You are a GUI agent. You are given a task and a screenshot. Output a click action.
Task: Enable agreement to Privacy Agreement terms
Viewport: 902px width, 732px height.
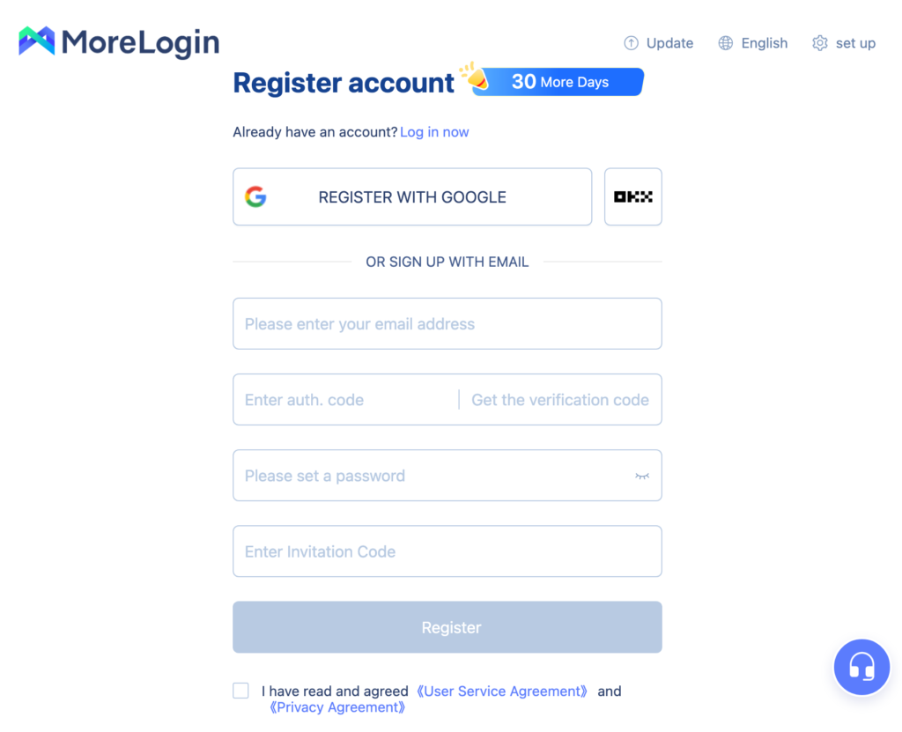pyautogui.click(x=240, y=691)
